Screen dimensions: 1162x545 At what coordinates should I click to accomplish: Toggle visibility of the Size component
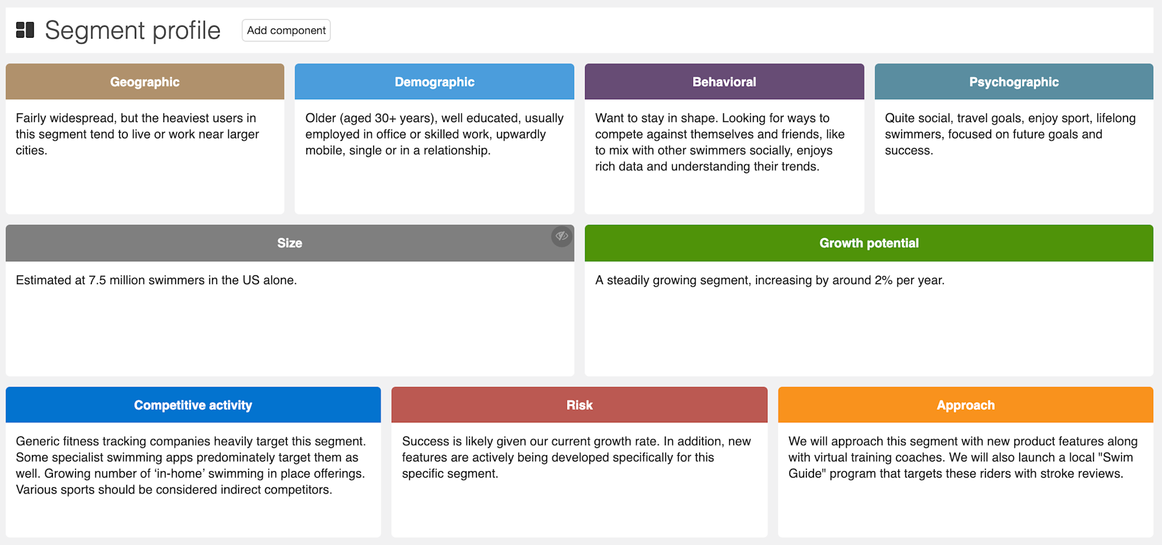(x=561, y=236)
